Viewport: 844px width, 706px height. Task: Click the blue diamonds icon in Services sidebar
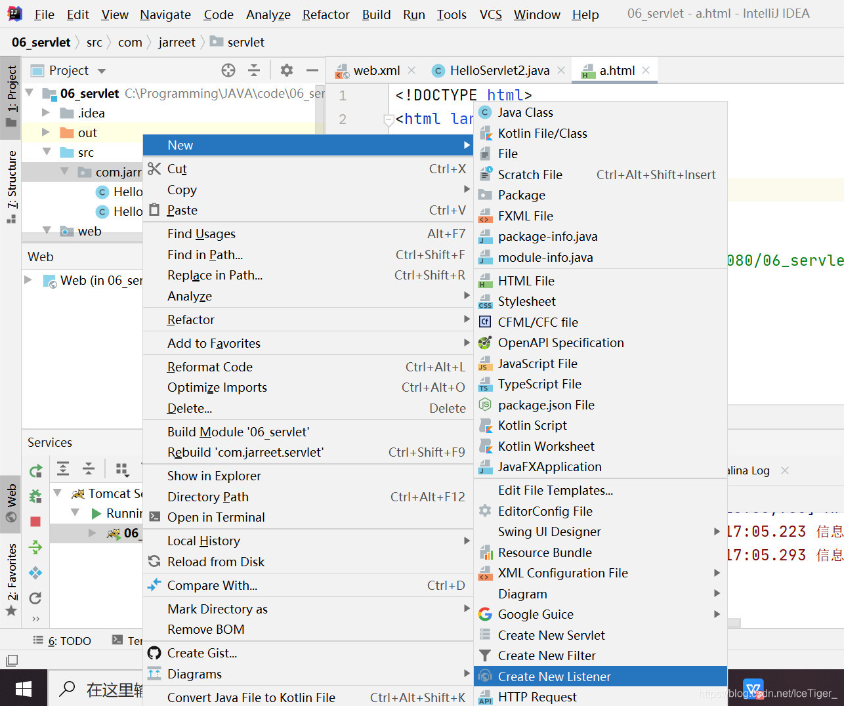35,573
